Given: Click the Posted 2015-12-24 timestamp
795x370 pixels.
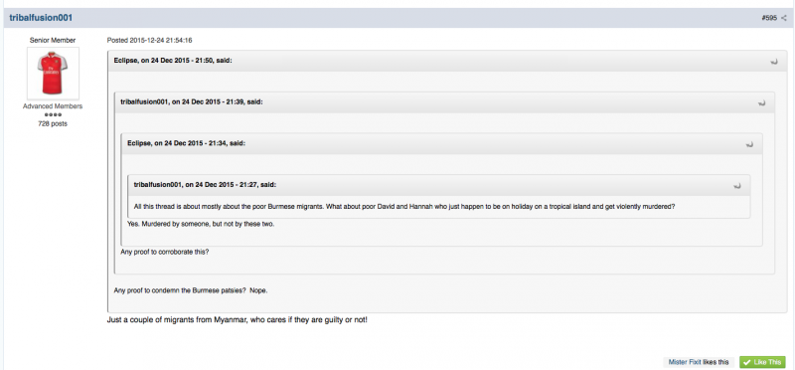Looking at the screenshot, I should pyautogui.click(x=150, y=40).
